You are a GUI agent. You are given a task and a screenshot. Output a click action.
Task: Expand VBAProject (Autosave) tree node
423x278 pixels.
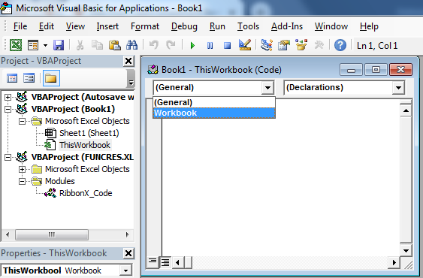pyautogui.click(x=8, y=97)
